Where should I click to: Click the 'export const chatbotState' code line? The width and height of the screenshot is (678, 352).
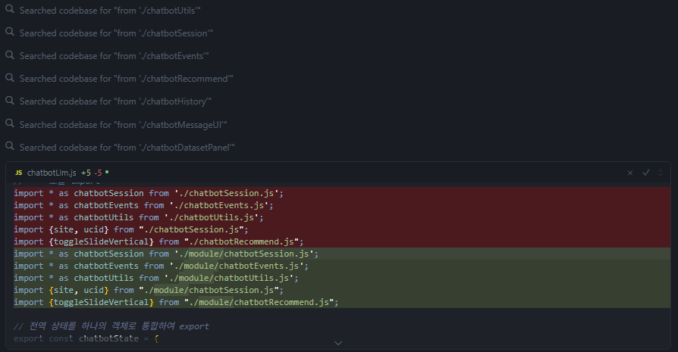pyautogui.click(x=86, y=338)
